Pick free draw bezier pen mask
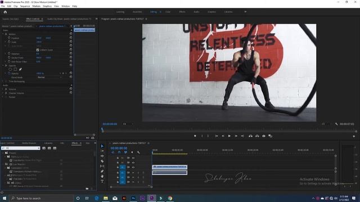 pos(20,69)
